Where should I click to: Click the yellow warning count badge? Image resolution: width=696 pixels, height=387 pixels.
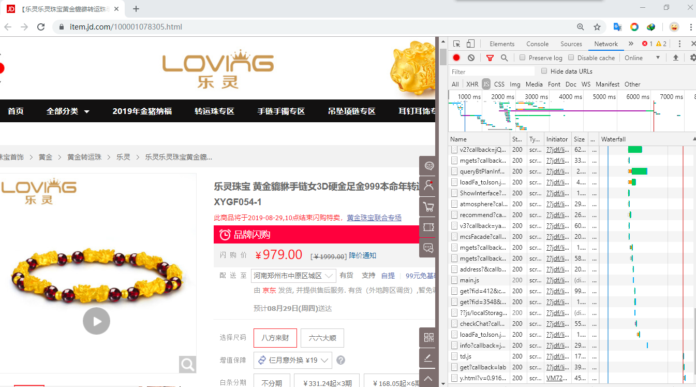click(661, 44)
